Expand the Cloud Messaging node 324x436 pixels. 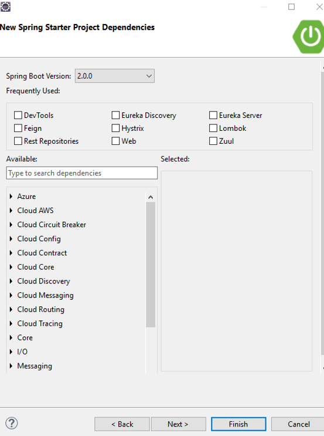point(11,295)
